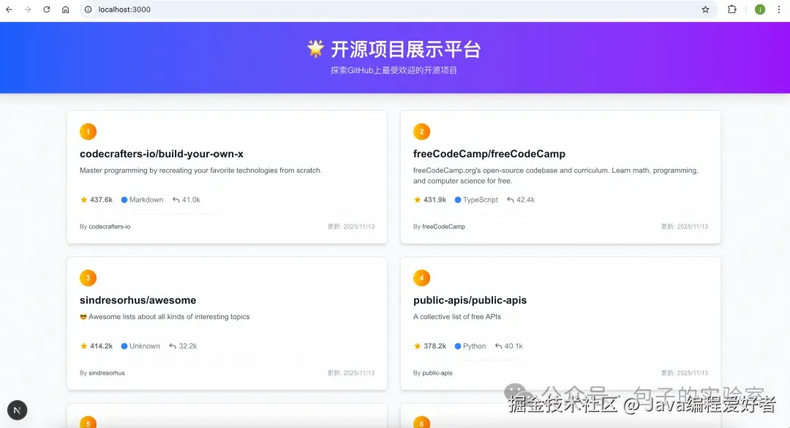
Task: Click the Unknown language label
Action: click(x=145, y=346)
